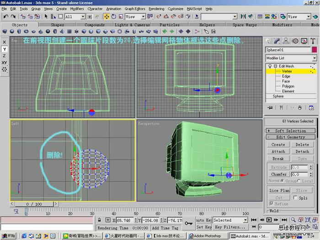The image size is (320, 240).
Task: Click the Chamfer button
Action: click(x=279, y=174)
